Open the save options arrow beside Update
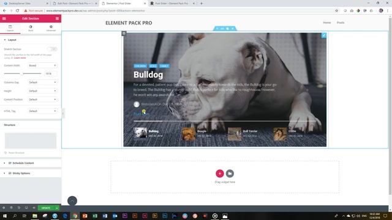392x220 pixels. click(x=57, y=208)
